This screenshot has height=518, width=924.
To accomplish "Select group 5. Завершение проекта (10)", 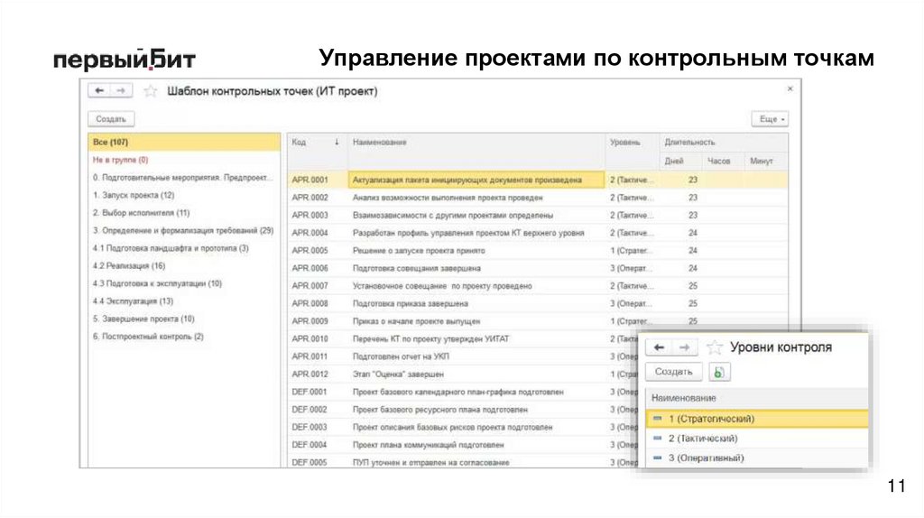I will (x=184, y=319).
